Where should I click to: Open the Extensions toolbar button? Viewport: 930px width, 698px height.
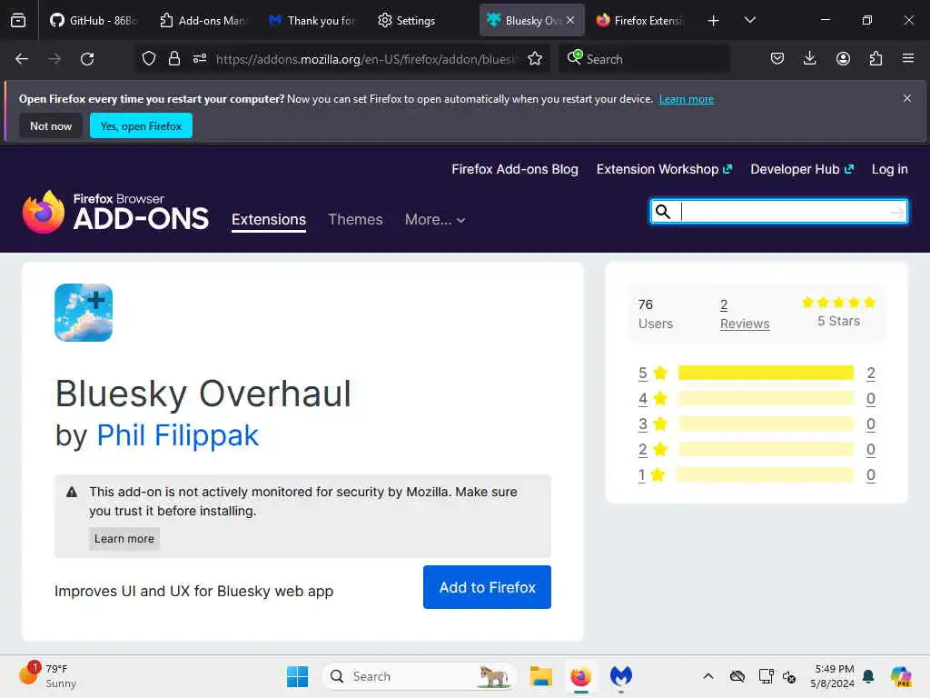tap(876, 58)
